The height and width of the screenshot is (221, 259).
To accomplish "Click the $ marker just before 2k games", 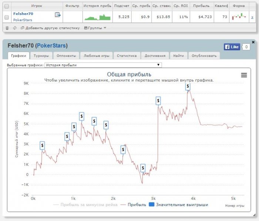I will (106, 125).
